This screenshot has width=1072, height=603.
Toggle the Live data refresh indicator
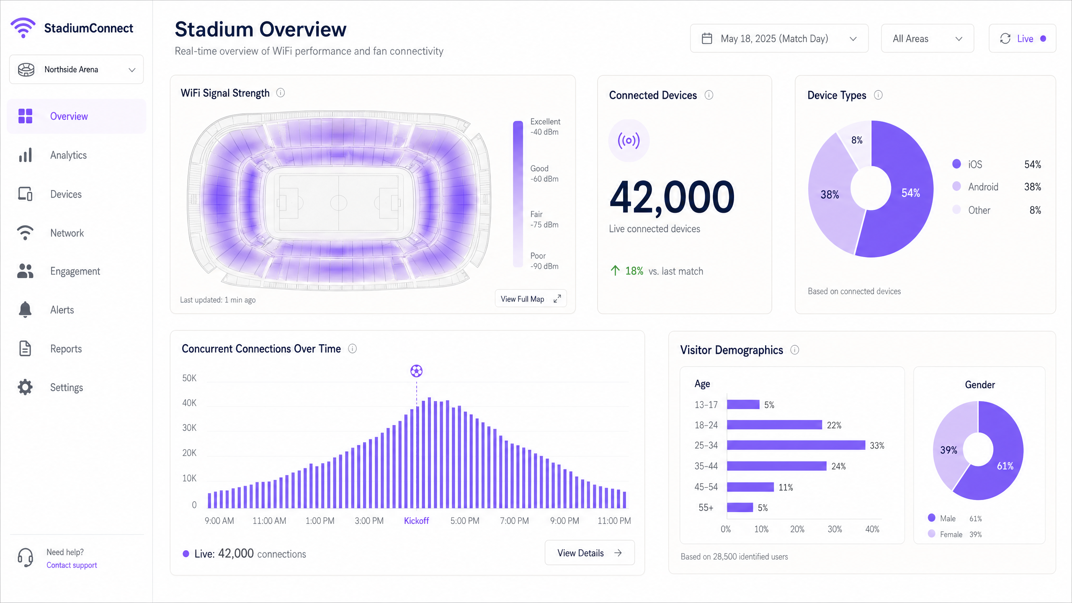click(x=1022, y=38)
